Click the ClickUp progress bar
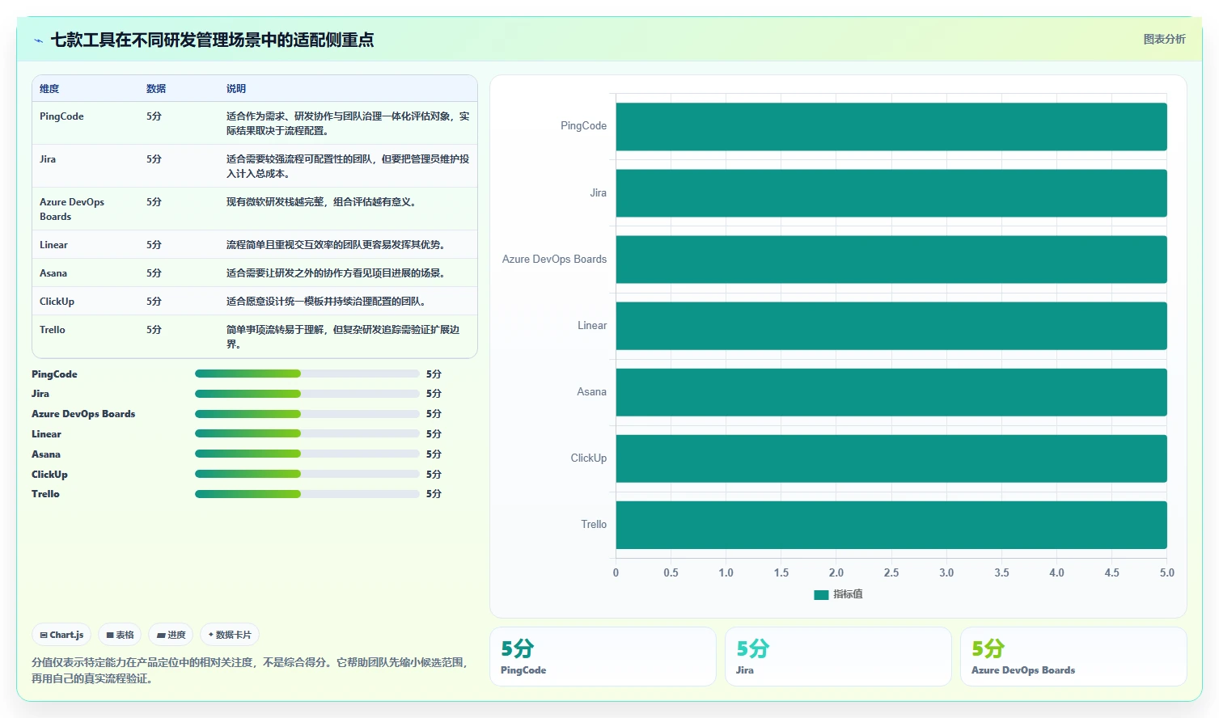 point(307,474)
